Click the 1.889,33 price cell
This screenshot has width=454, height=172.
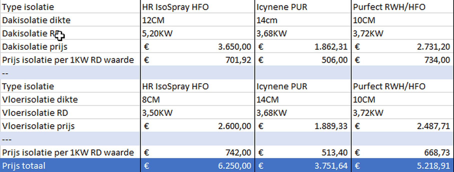click(x=303, y=126)
